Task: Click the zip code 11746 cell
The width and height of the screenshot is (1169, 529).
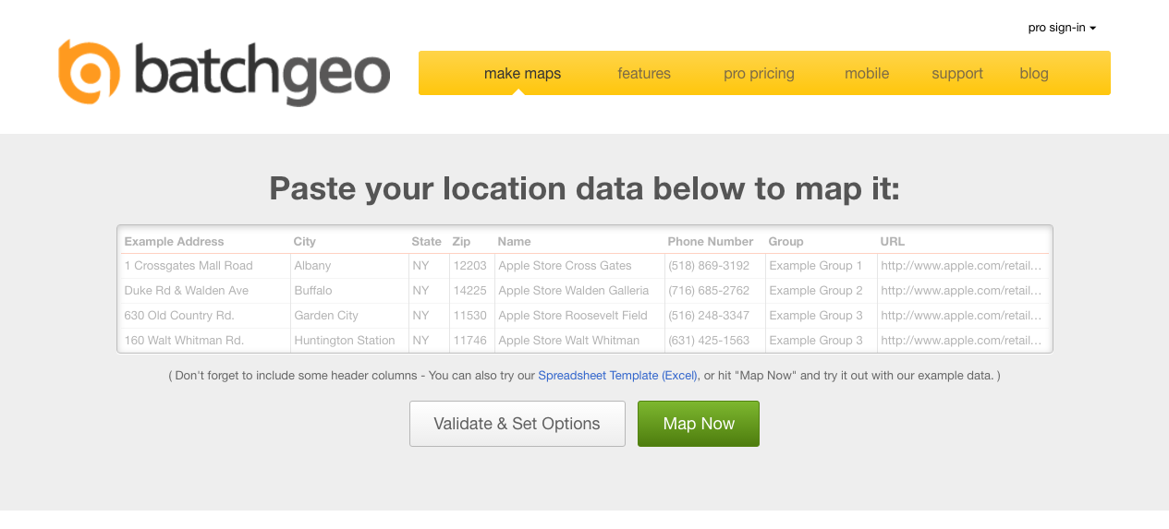Action: (471, 341)
